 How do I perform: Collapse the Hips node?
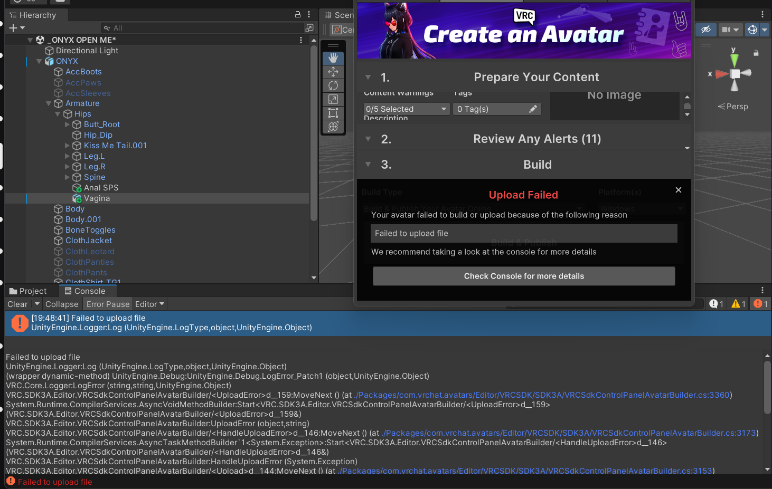pyautogui.click(x=58, y=114)
